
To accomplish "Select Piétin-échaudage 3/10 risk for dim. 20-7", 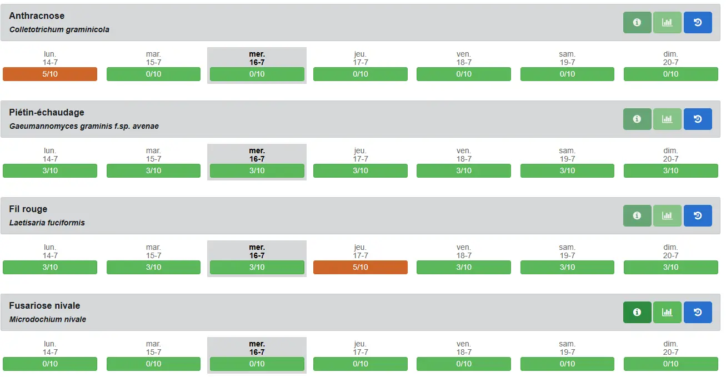I will coord(670,171).
